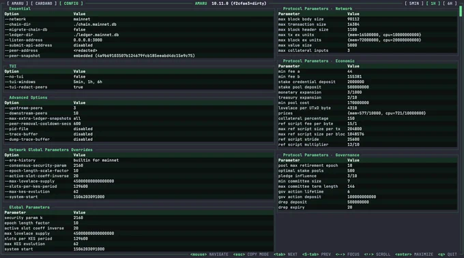The image size is (464, 258).
Task: Select the CONFIG tab
Action: click(x=72, y=3)
